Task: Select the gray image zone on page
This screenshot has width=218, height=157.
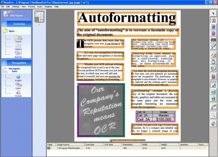Action: [101, 110]
